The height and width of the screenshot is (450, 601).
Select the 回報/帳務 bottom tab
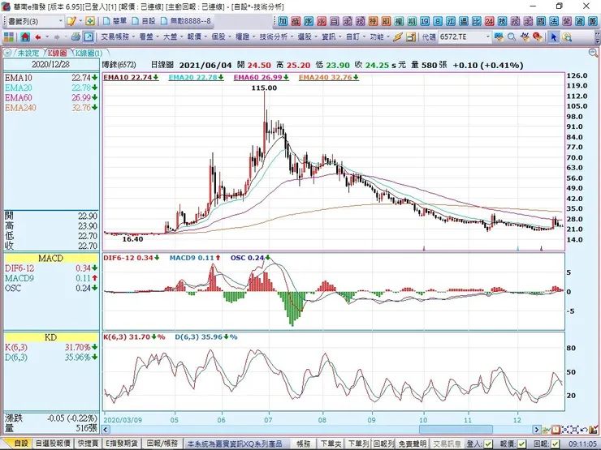pos(162,444)
